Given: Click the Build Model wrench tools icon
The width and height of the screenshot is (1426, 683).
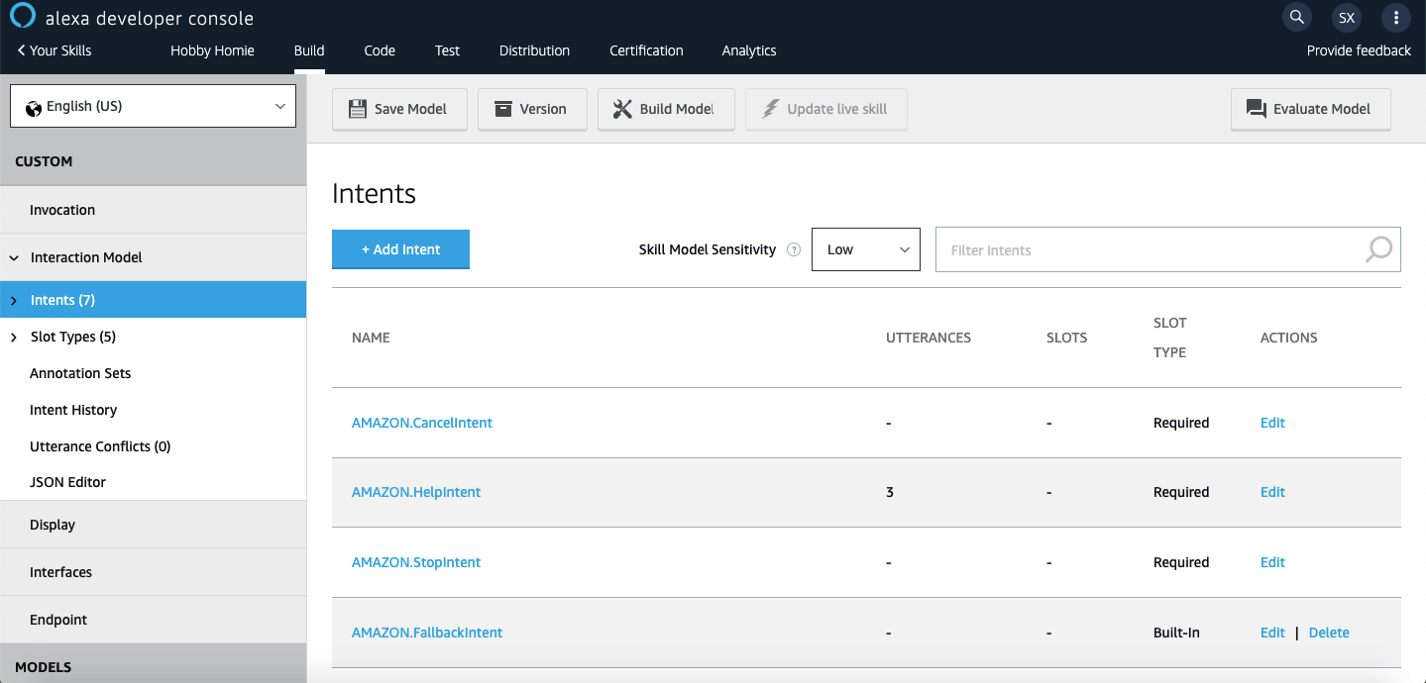Looking at the screenshot, I should pyautogui.click(x=622, y=109).
